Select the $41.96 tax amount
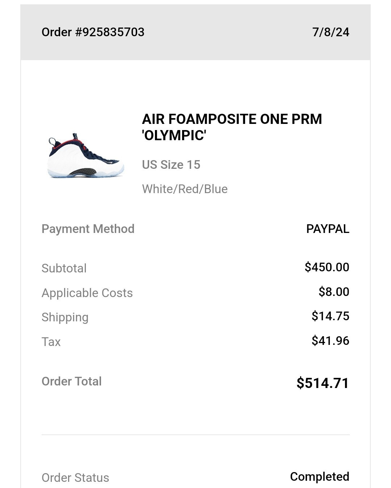This screenshot has width=391, height=488. tap(330, 341)
